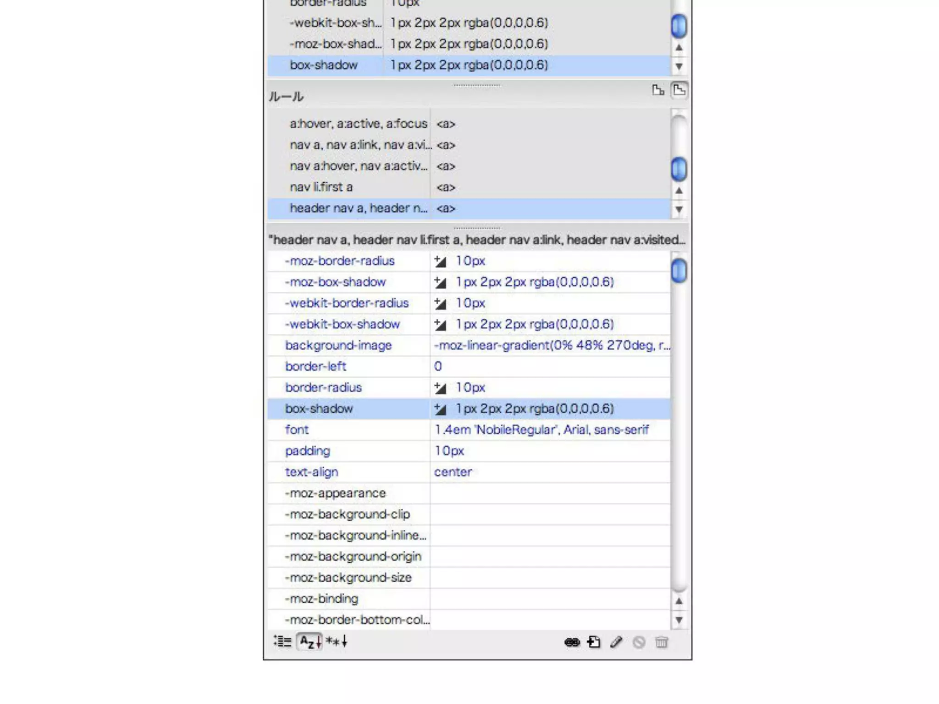Click the properties pane scrollbar thumb
Screen dimensions: 939x704
(679, 270)
